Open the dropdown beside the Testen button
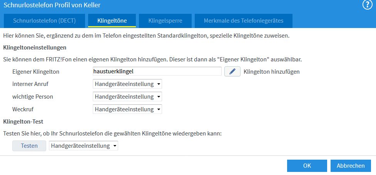The image size is (376, 175). tap(84, 145)
